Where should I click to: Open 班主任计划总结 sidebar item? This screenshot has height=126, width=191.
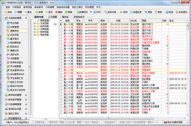pyautogui.click(x=16, y=90)
